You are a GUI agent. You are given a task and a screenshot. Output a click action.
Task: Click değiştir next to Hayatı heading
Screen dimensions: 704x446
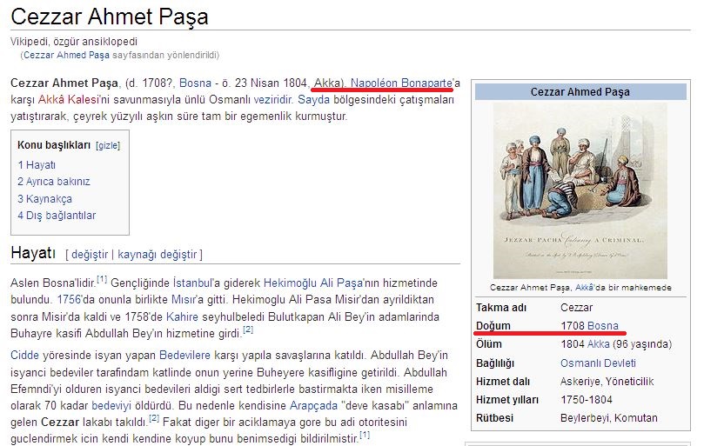(x=90, y=255)
